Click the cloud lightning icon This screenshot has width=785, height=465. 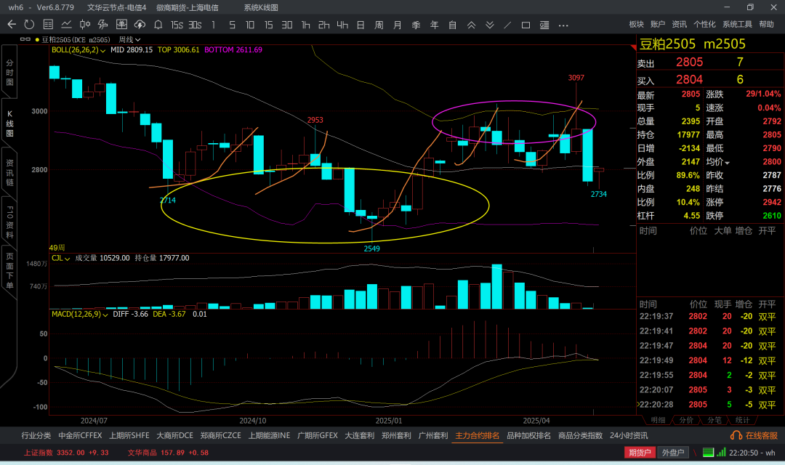coord(140,24)
